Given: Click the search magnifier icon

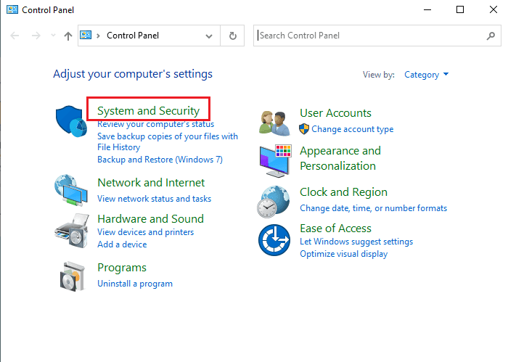Looking at the screenshot, I should tap(491, 36).
